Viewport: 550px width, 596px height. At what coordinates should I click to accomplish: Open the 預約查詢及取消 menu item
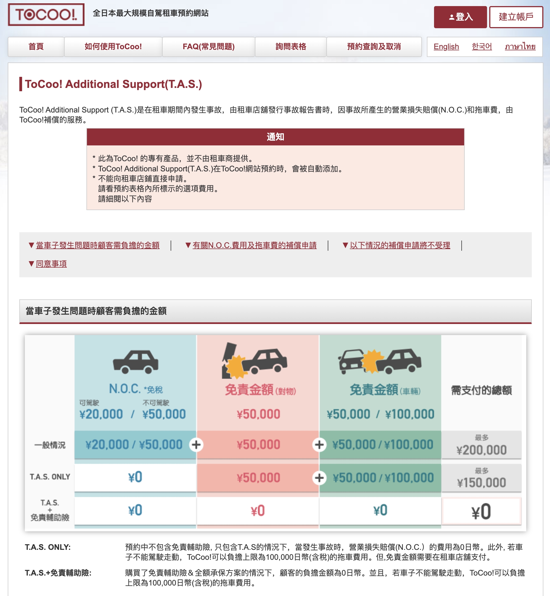point(374,46)
